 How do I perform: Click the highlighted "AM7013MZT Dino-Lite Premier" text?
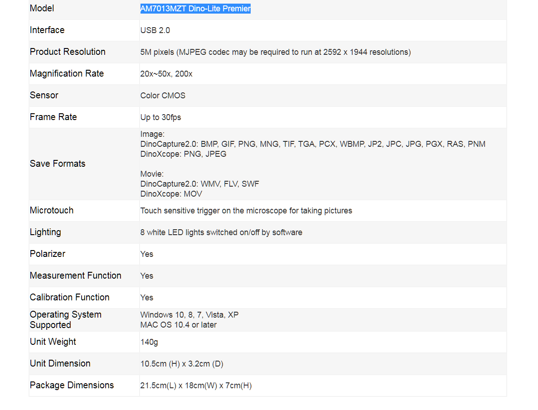tap(195, 9)
